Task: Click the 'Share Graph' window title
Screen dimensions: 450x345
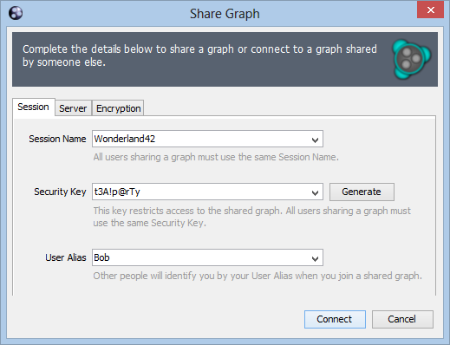Action: pos(225,14)
